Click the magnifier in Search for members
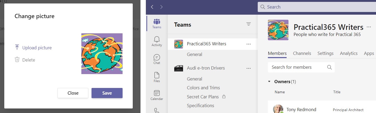Image resolution: width=376 pixels, height=113 pixels. 329,67
